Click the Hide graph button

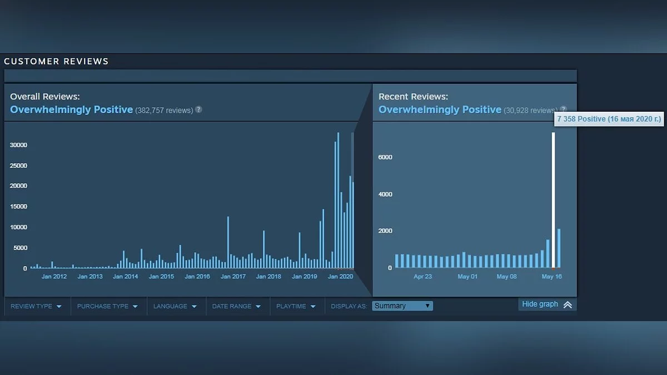tap(547, 304)
